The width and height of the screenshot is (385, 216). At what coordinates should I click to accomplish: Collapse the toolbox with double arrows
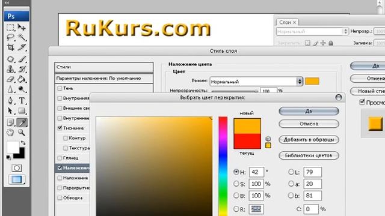(7, 2)
